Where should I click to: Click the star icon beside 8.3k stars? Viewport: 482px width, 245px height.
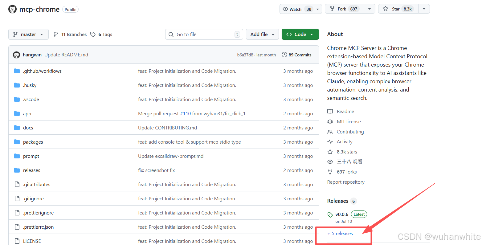tap(330, 152)
